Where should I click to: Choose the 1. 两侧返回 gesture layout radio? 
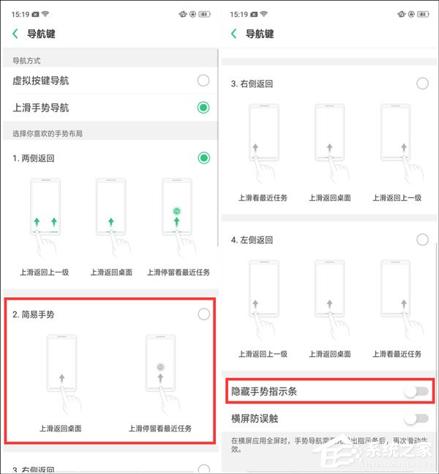pyautogui.click(x=204, y=158)
